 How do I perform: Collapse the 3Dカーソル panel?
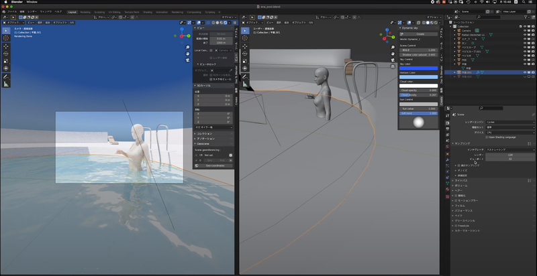coord(203,85)
